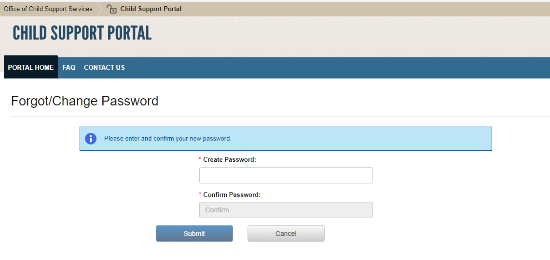The height and width of the screenshot is (260, 550).
Task: Click the open padlock icon in breadcrumb
Action: 112,9
